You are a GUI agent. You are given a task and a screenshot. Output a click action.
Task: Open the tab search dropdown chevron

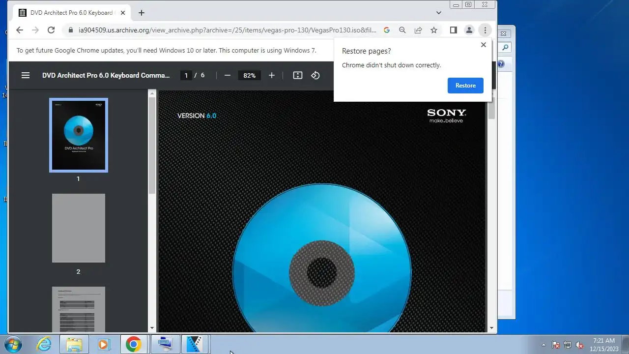point(439,13)
